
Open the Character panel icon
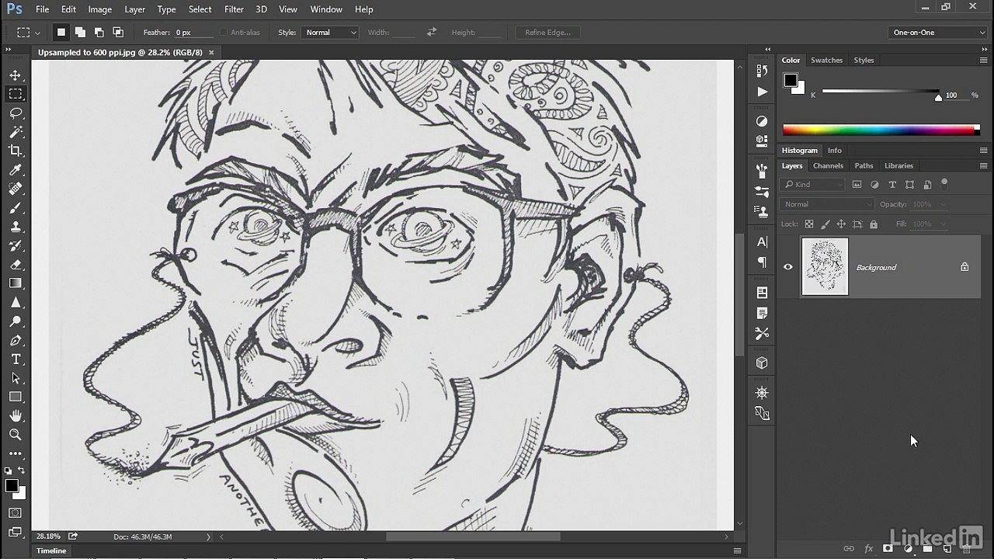coord(762,242)
